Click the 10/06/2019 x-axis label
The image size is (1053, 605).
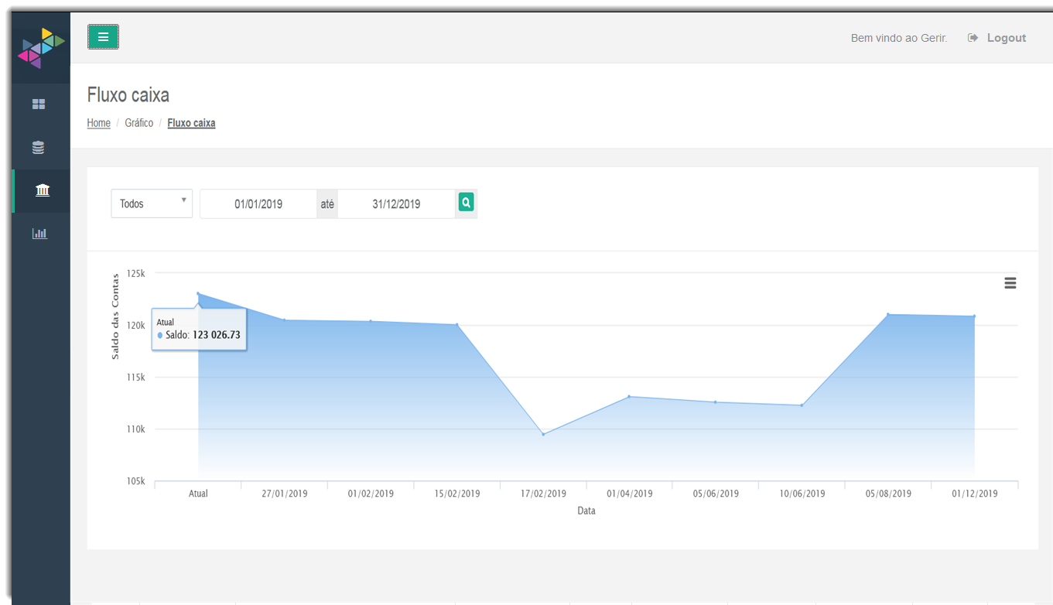coord(802,494)
